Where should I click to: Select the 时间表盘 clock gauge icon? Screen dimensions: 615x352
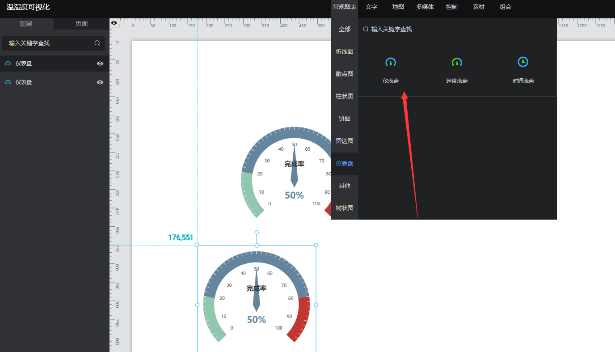pyautogui.click(x=523, y=62)
